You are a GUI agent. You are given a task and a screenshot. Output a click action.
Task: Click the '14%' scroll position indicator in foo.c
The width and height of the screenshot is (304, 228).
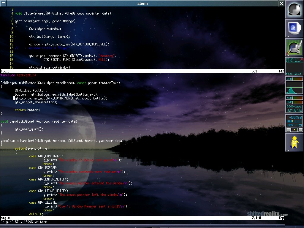[281, 71]
